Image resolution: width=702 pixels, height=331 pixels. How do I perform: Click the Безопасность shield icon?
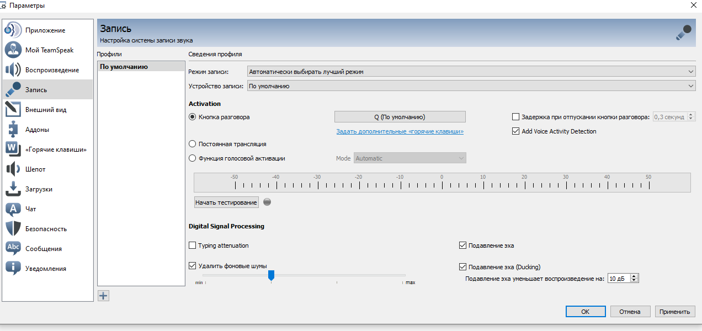click(13, 229)
